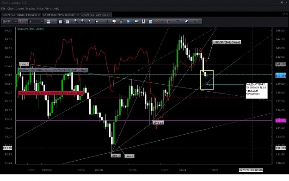Click the red-green buy/sell arrow icon
Image resolution: width=289 pixels, height=181 pixels.
click(x=168, y=21)
